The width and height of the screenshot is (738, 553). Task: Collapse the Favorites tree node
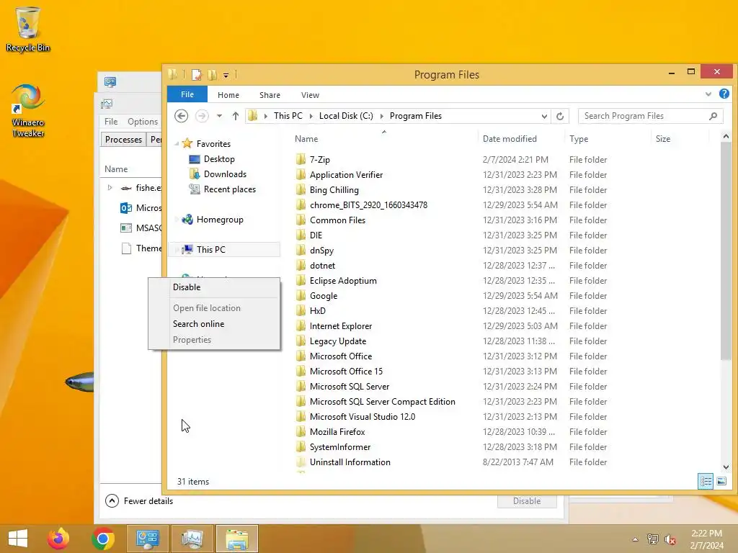(177, 144)
